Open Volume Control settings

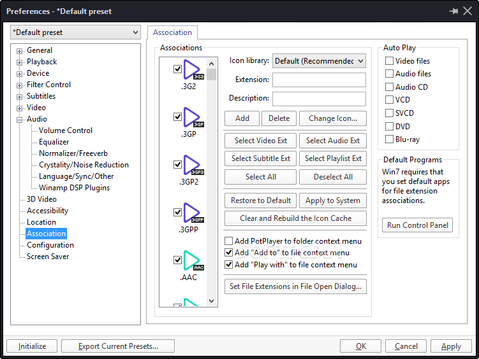pos(65,130)
